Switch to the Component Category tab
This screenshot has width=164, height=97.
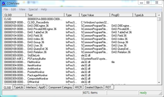60,87
